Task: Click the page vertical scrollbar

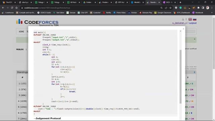Action: [x=214, y=43]
